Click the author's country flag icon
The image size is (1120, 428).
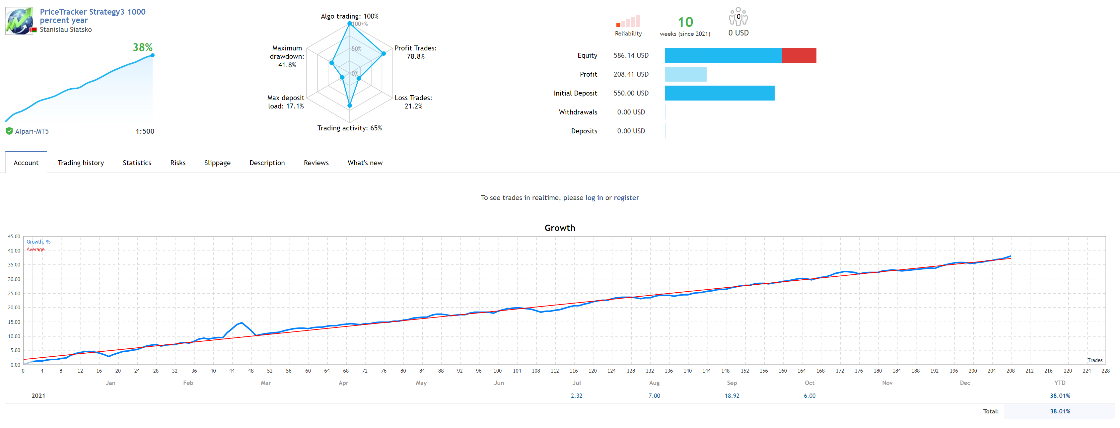pos(33,30)
